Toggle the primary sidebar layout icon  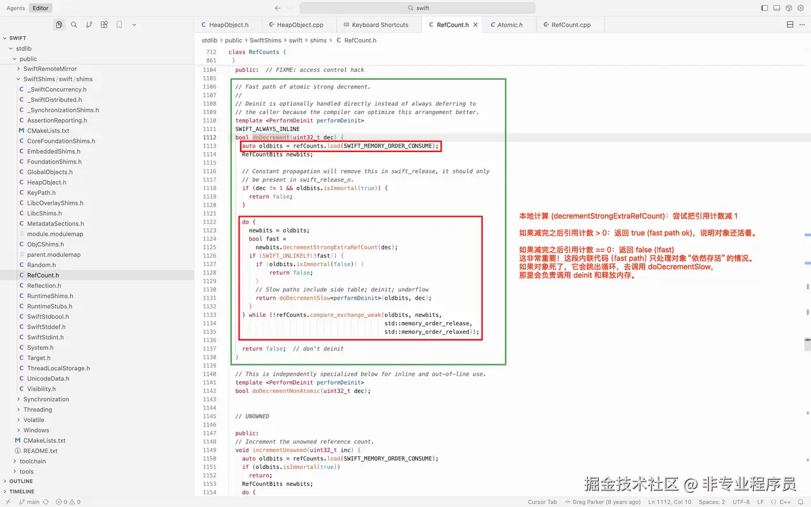(x=765, y=8)
